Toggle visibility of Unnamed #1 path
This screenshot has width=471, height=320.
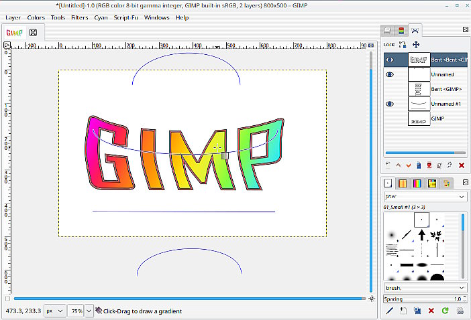[390, 104]
